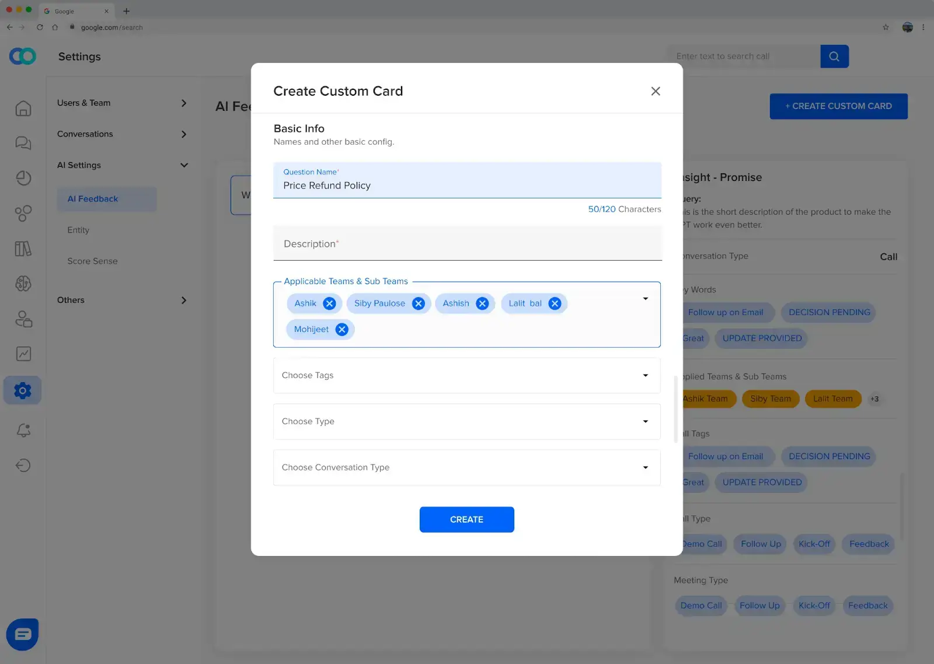Click the search call text box
The height and width of the screenshot is (664, 934).
point(744,57)
